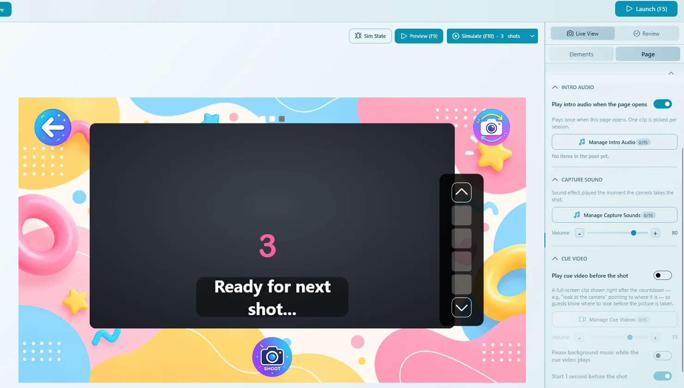Click the 'Ready for next shot...' caption

point(272,297)
